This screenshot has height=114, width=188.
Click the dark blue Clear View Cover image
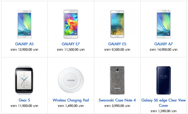pyautogui.click(x=164, y=80)
